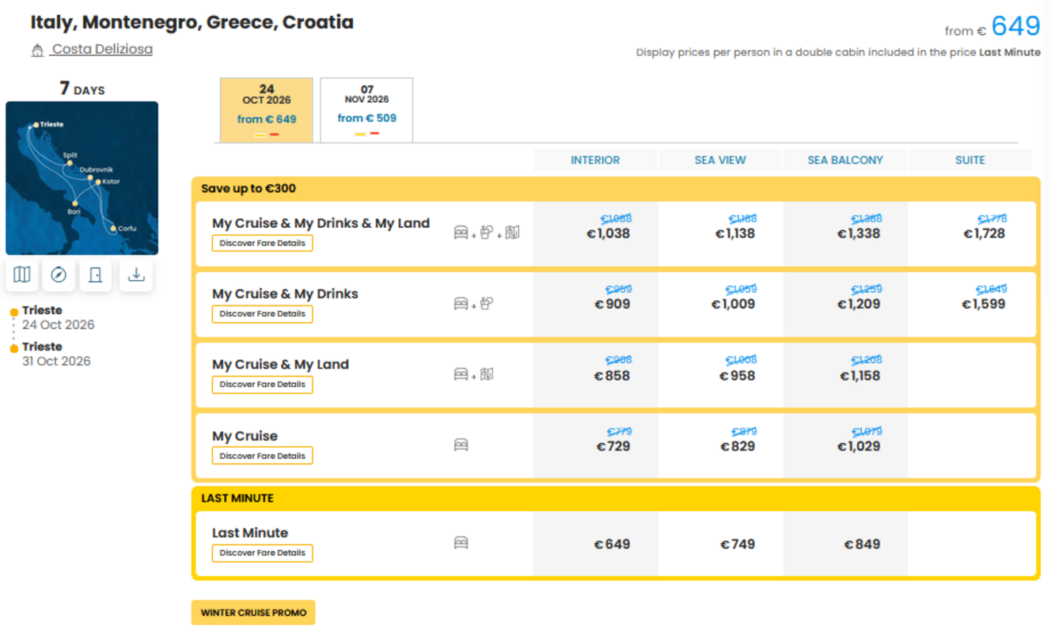Click the Italy, Montenegro, Greece, Croatia title
This screenshot has width=1051, height=633.
(192, 22)
